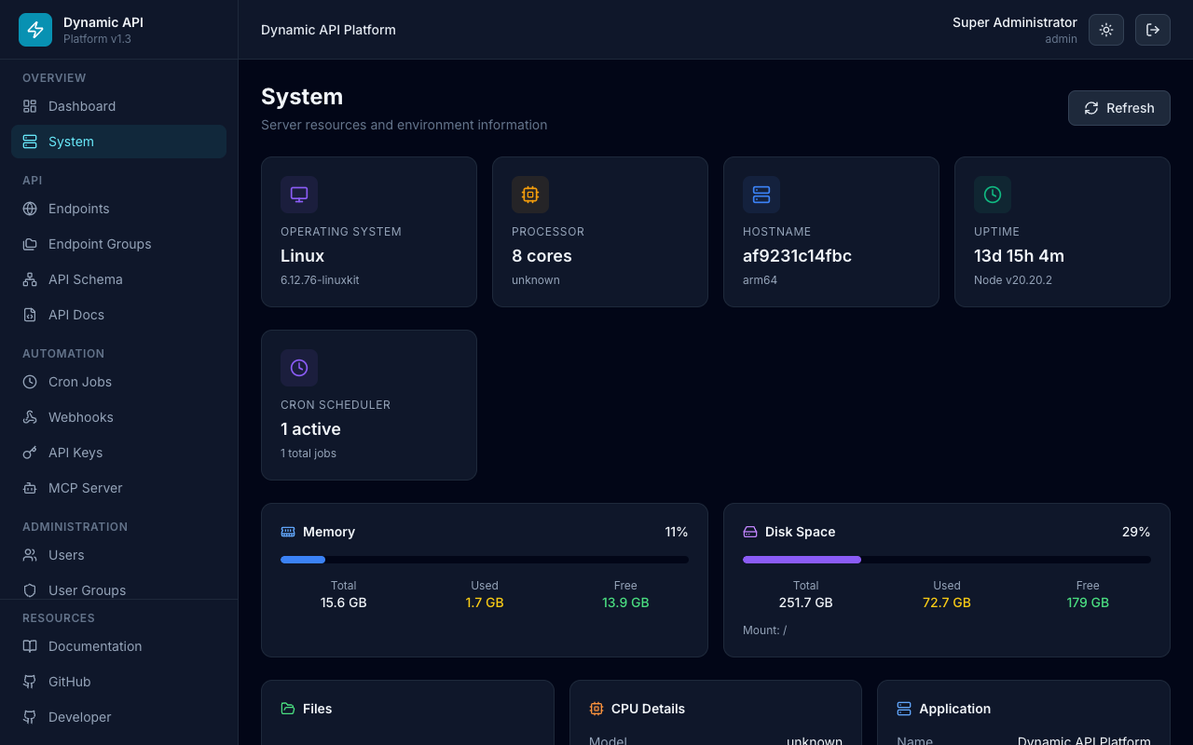The height and width of the screenshot is (745, 1193).
Task: Navigate to API Docs
Action: pyautogui.click(x=118, y=315)
